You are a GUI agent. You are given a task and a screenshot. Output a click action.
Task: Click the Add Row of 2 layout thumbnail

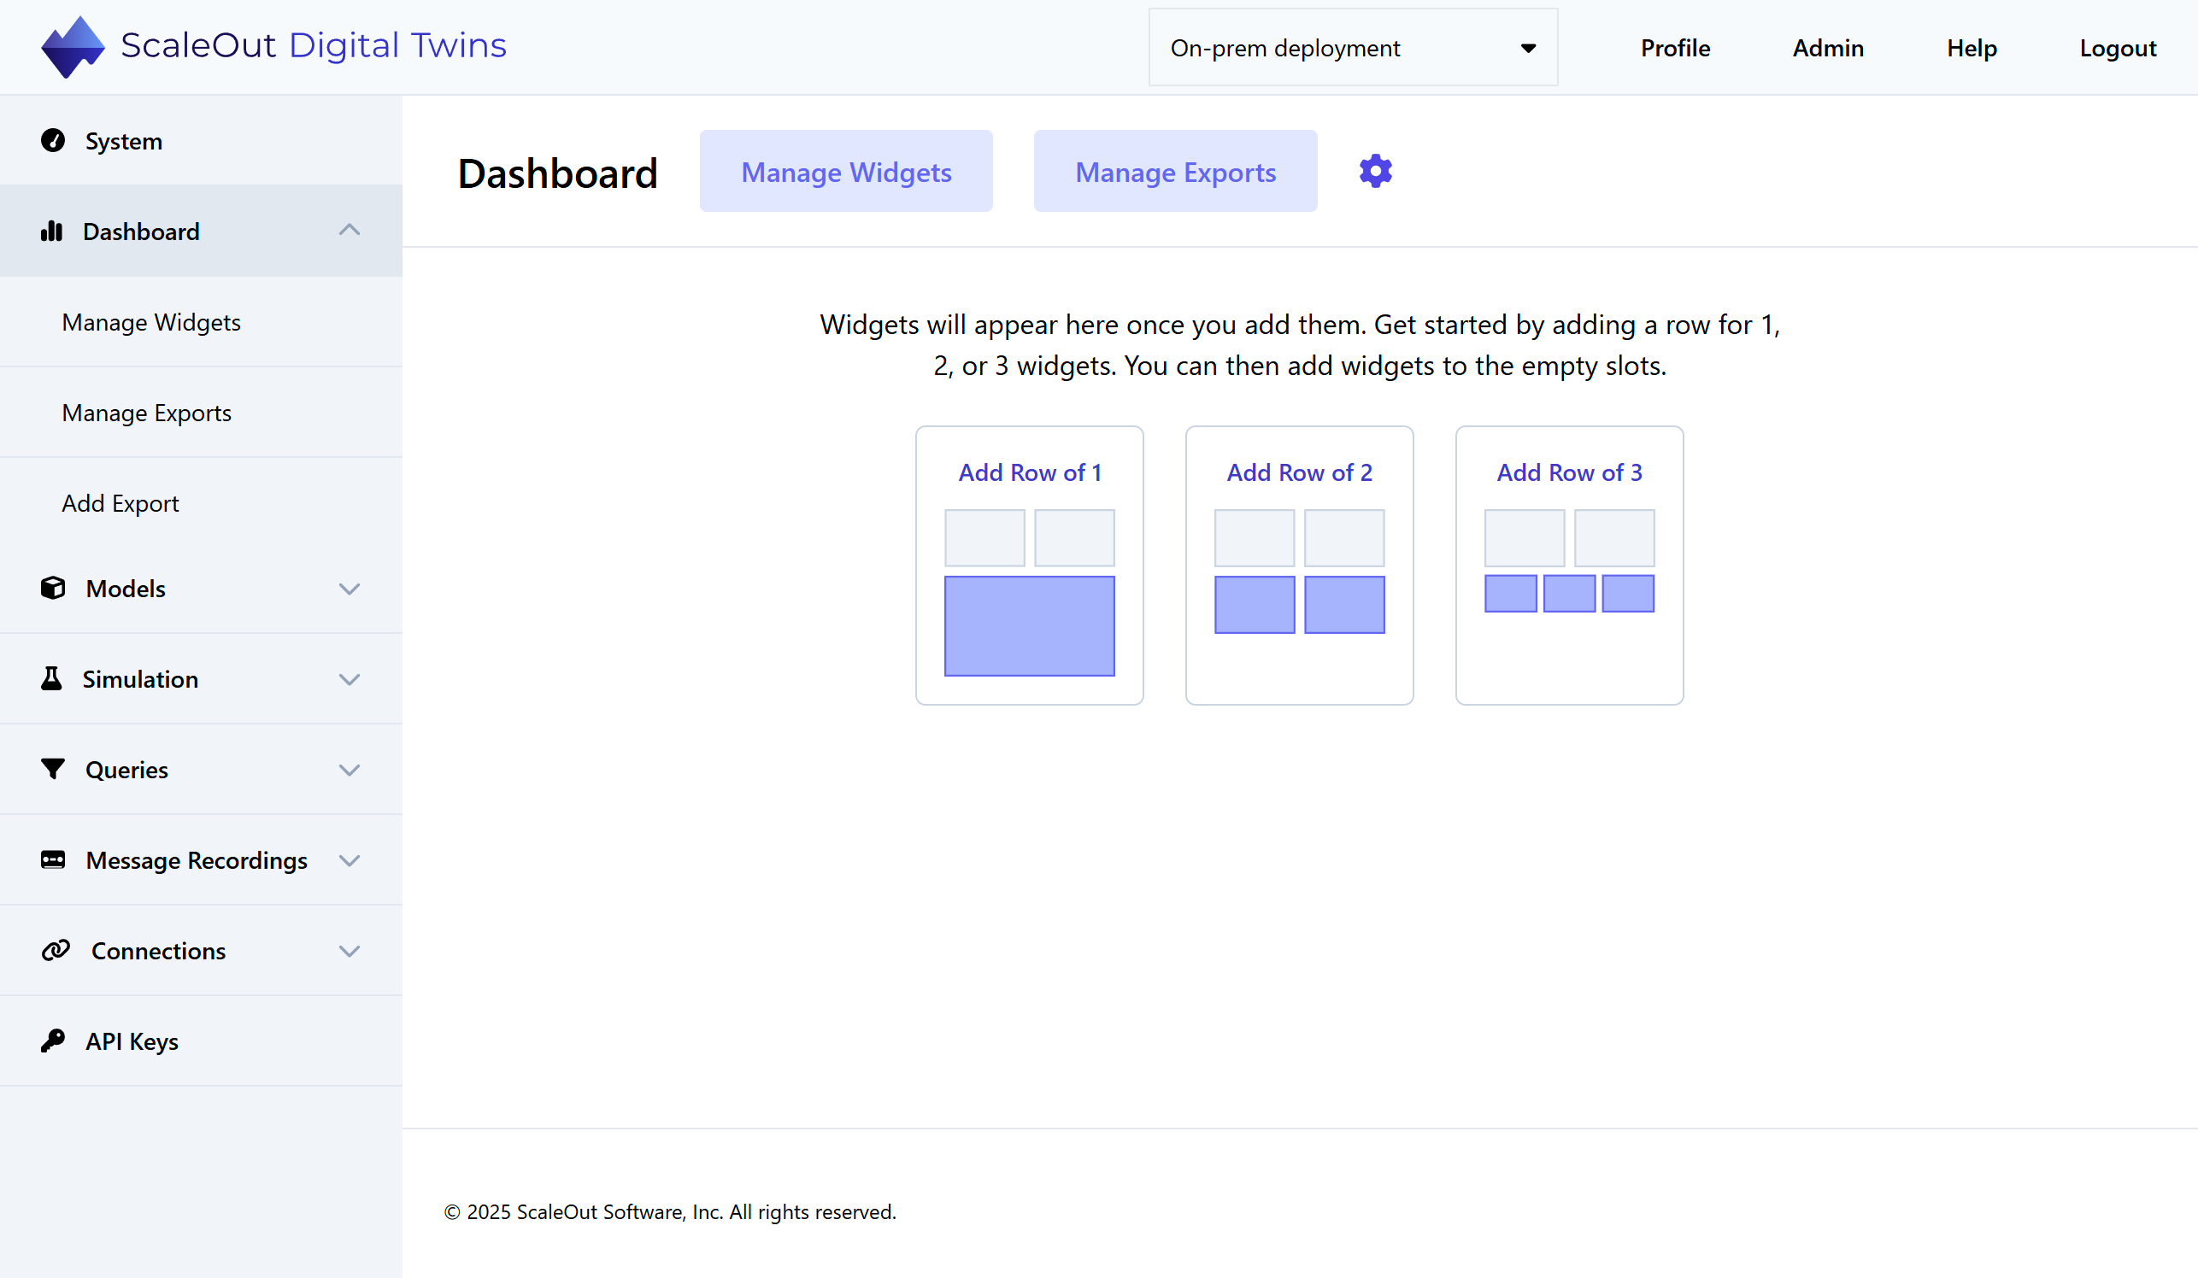pos(1300,572)
